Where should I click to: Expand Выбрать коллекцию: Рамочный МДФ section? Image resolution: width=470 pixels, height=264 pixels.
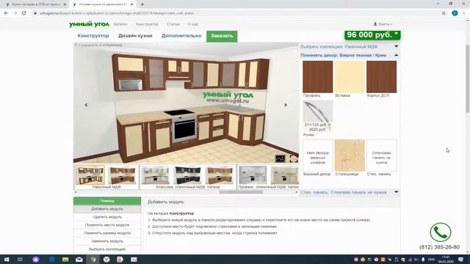pos(350,47)
